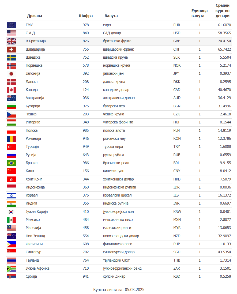Click the Turkey flag icon

(11, 147)
